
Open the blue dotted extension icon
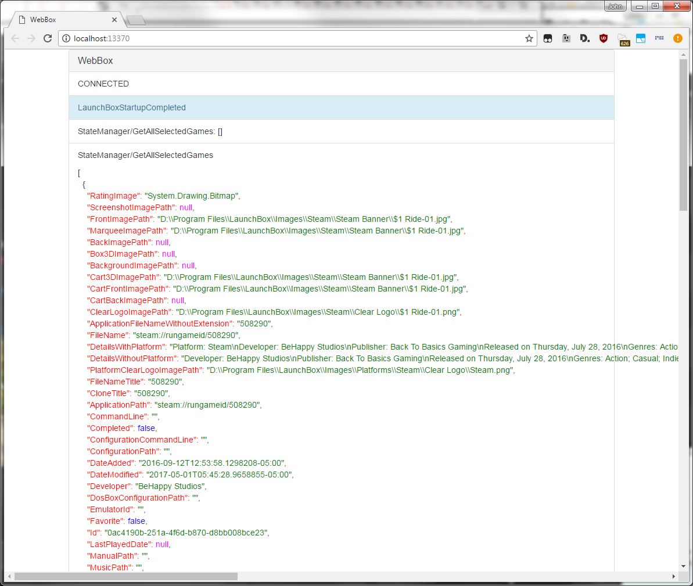(659, 38)
